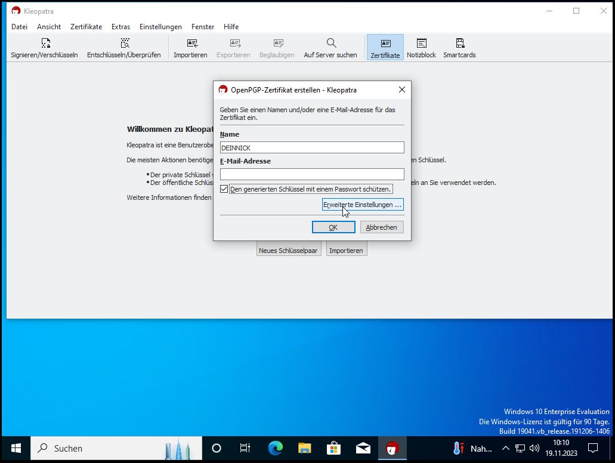Screen dimensions: 615x463
Task: Click the Importieren toolbar icon
Action: pyautogui.click(x=191, y=44)
